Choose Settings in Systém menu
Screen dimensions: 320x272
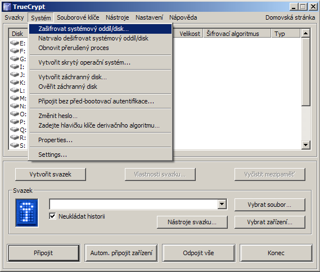[x=101, y=155]
